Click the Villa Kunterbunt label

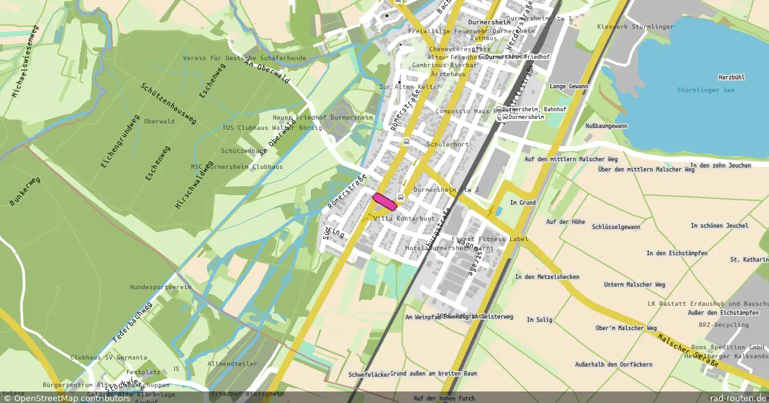(404, 219)
